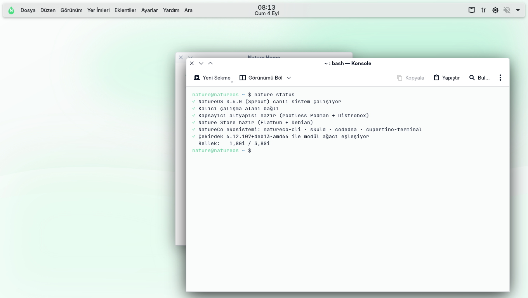Viewport: 528px width, 298px height.
Task: Click the Kopyala copy button
Action: click(x=410, y=78)
